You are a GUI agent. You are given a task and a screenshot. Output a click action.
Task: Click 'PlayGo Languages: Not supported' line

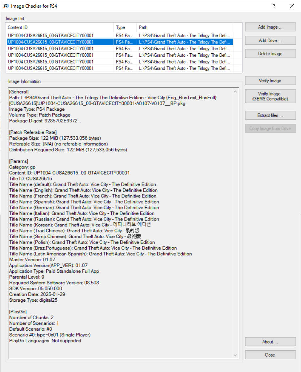(x=45, y=341)
